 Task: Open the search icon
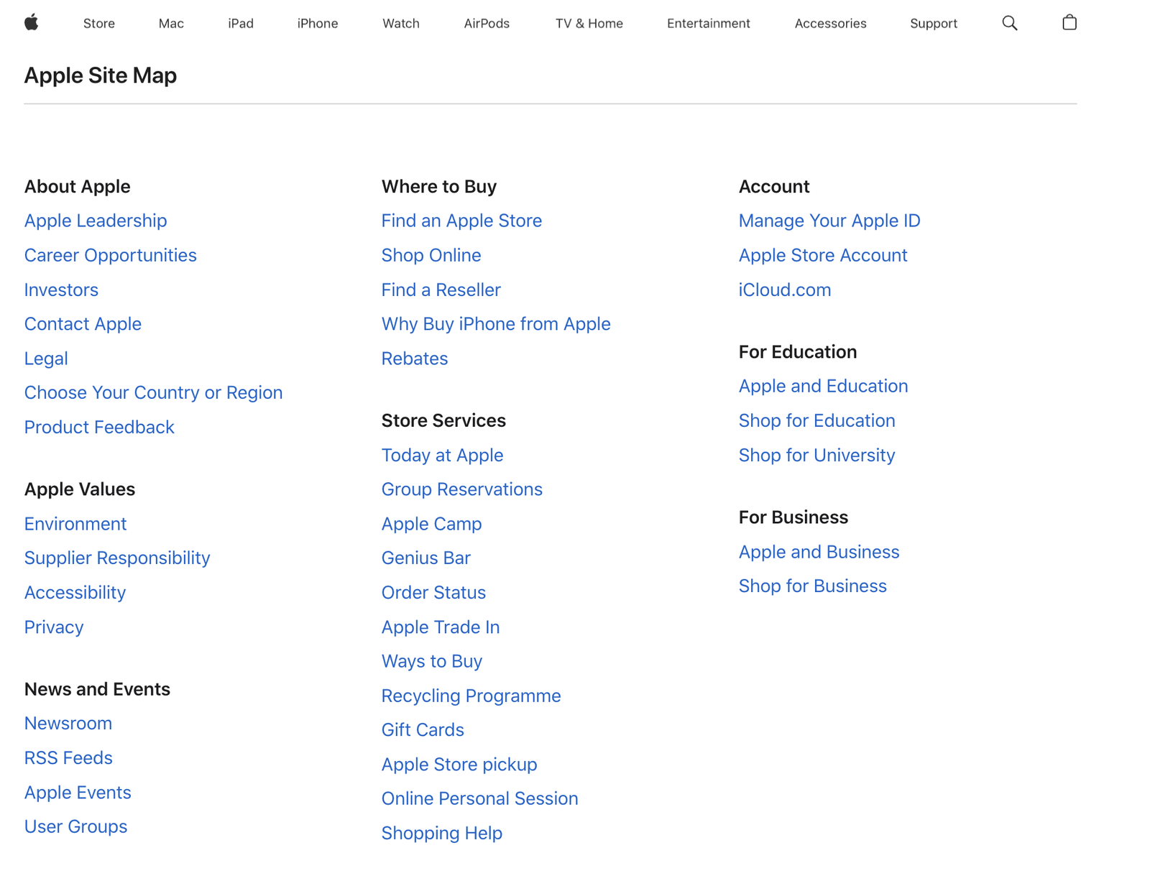tap(1009, 22)
